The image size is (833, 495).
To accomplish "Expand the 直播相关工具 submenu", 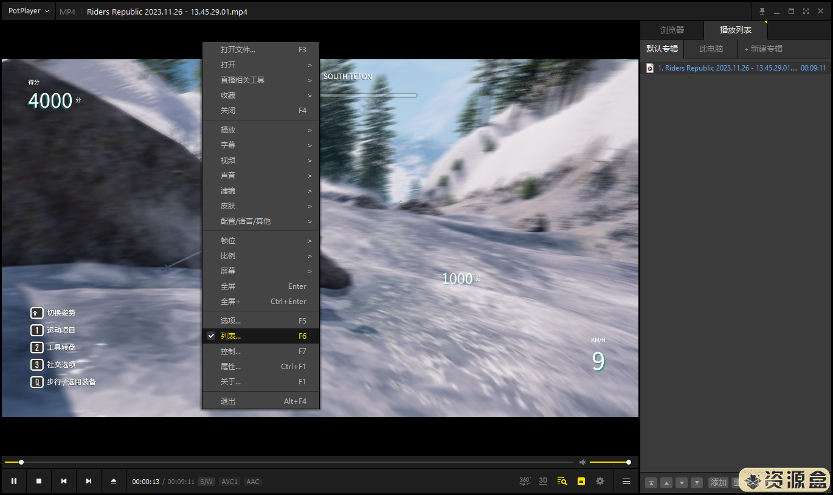I will (x=261, y=80).
